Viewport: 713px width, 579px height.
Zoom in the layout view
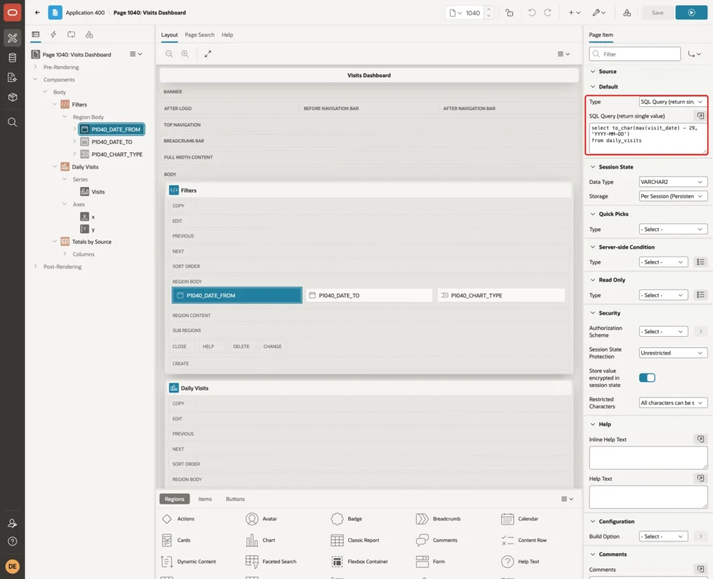tap(185, 54)
